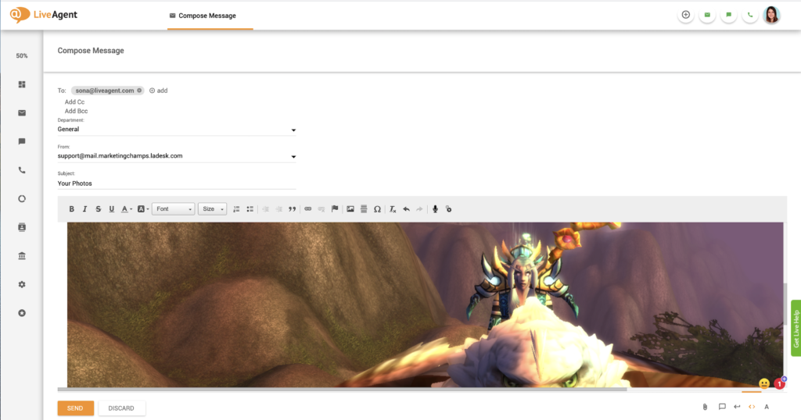The height and width of the screenshot is (420, 801).
Task: Click the block quote icon
Action: (x=293, y=209)
